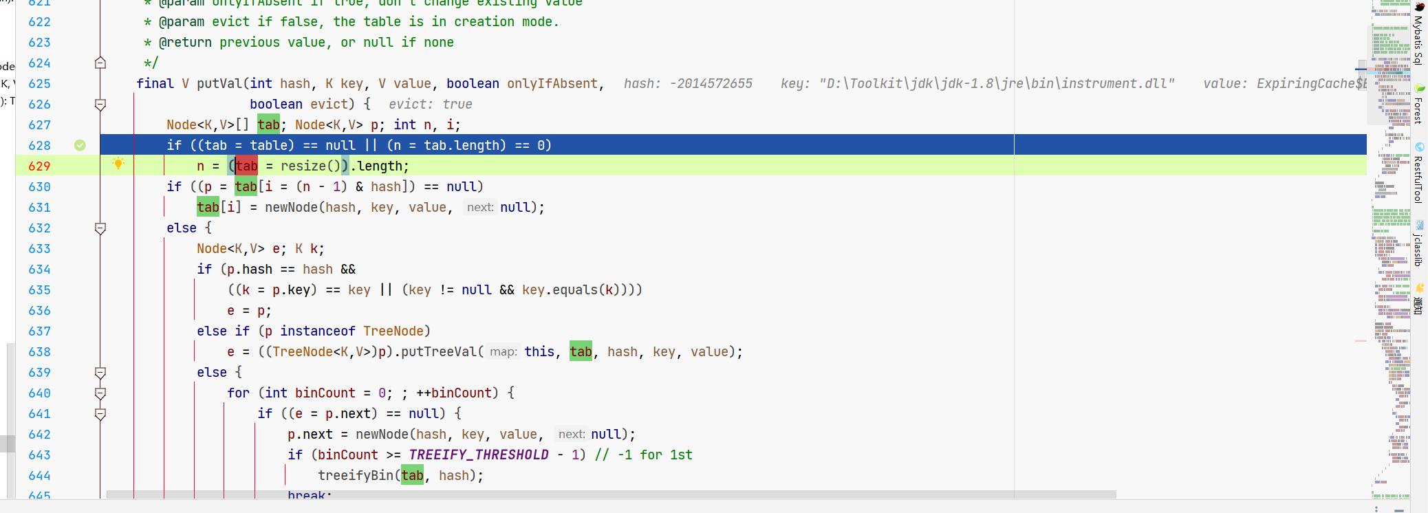Click the pink marker in the error stripe
Viewport: 1428px width, 513px height.
(1361, 340)
